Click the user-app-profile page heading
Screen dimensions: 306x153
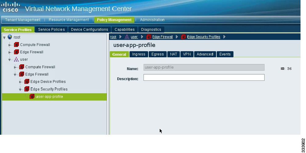pyautogui.click(x=134, y=45)
